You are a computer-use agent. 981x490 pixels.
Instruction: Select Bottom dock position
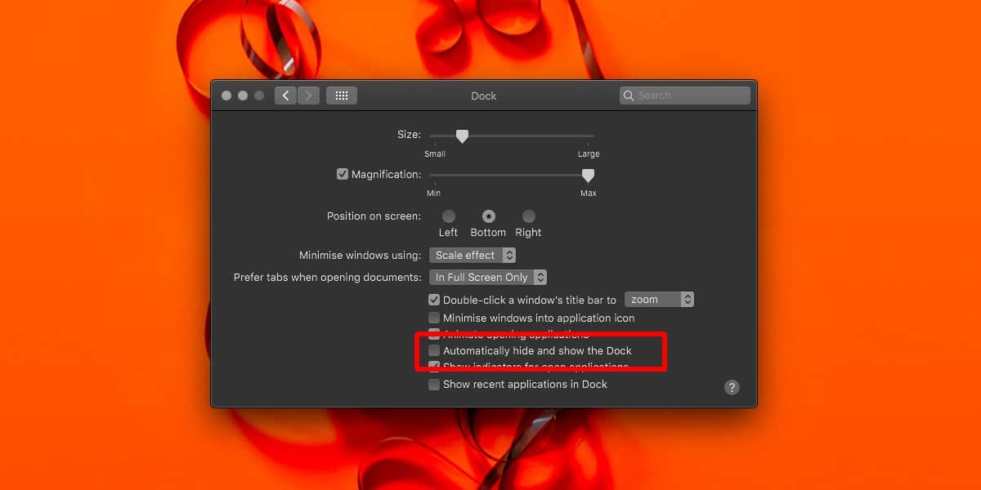click(x=489, y=216)
